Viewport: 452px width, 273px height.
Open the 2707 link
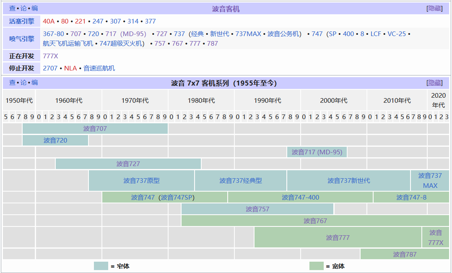50,68
